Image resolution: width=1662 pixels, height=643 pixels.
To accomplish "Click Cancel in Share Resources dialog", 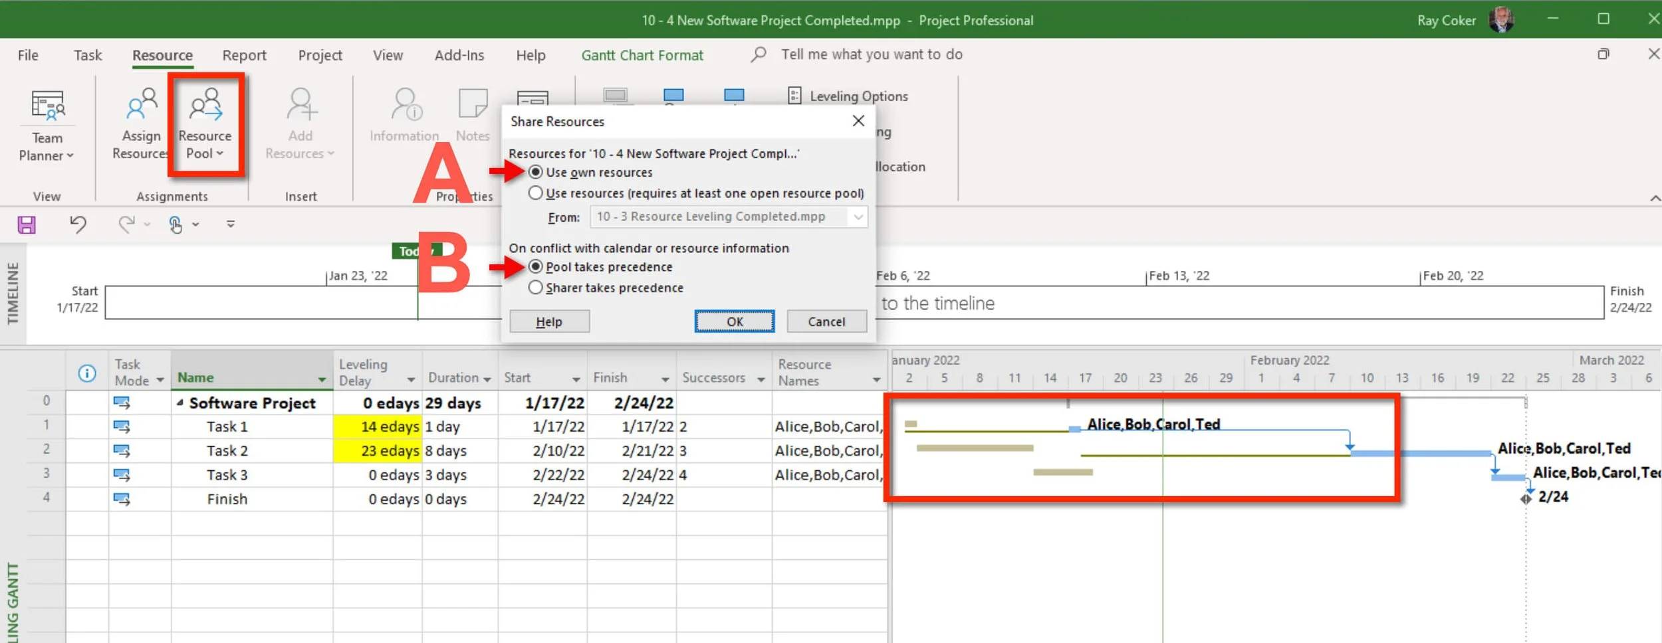I will (x=826, y=321).
